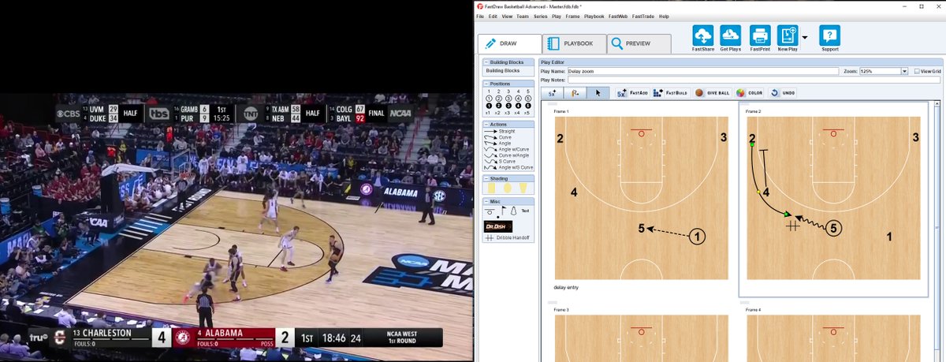The height and width of the screenshot is (362, 946).
Task: Open the Playbook menu
Action: [594, 16]
